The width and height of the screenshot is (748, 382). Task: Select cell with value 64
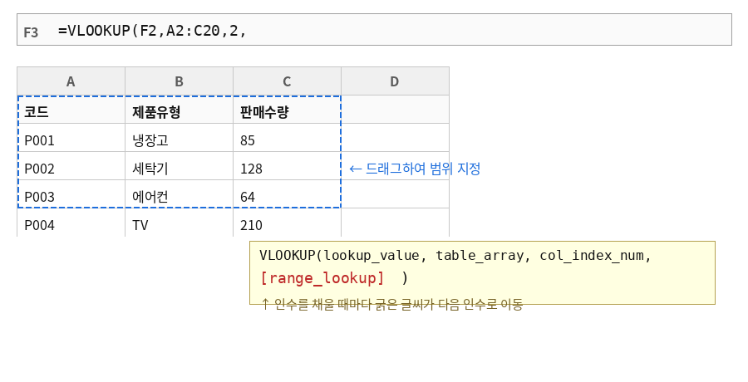point(287,194)
